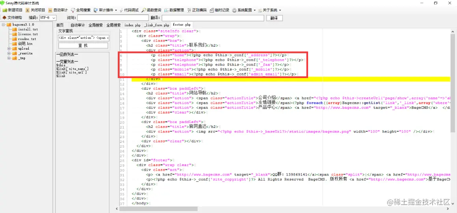457x213 pixels.
Task: Select the bagecms3.1.0 project label
Action: coord(24,25)
